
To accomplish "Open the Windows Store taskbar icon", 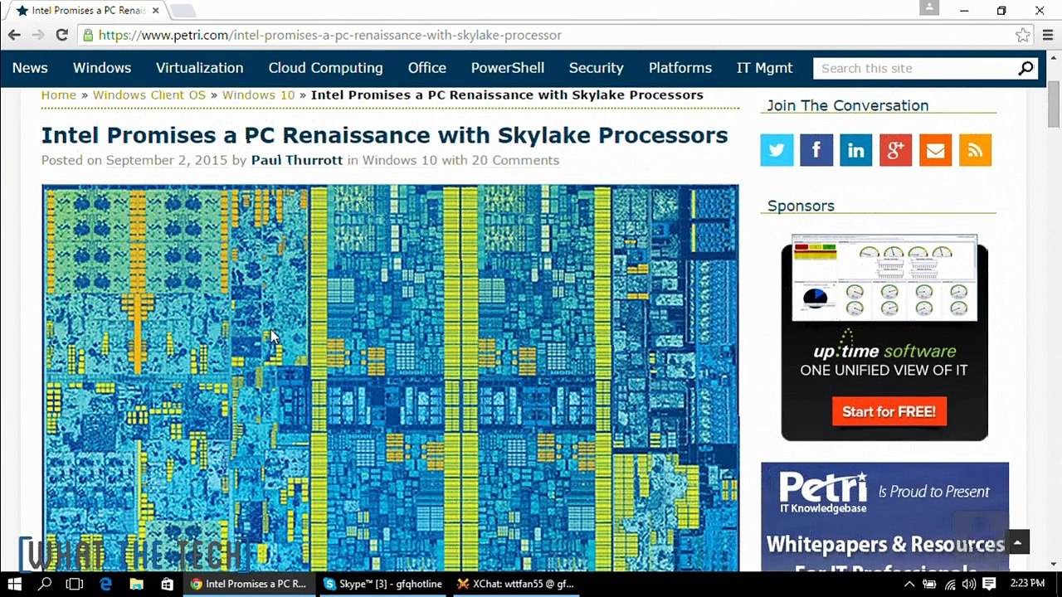I will (x=168, y=584).
